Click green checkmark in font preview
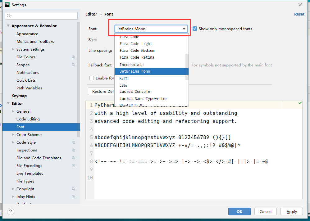310x221 pixels. 300,103
